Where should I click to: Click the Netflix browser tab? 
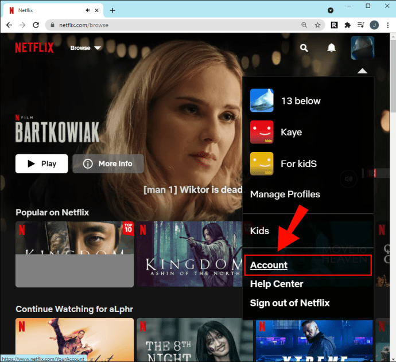tap(53, 10)
